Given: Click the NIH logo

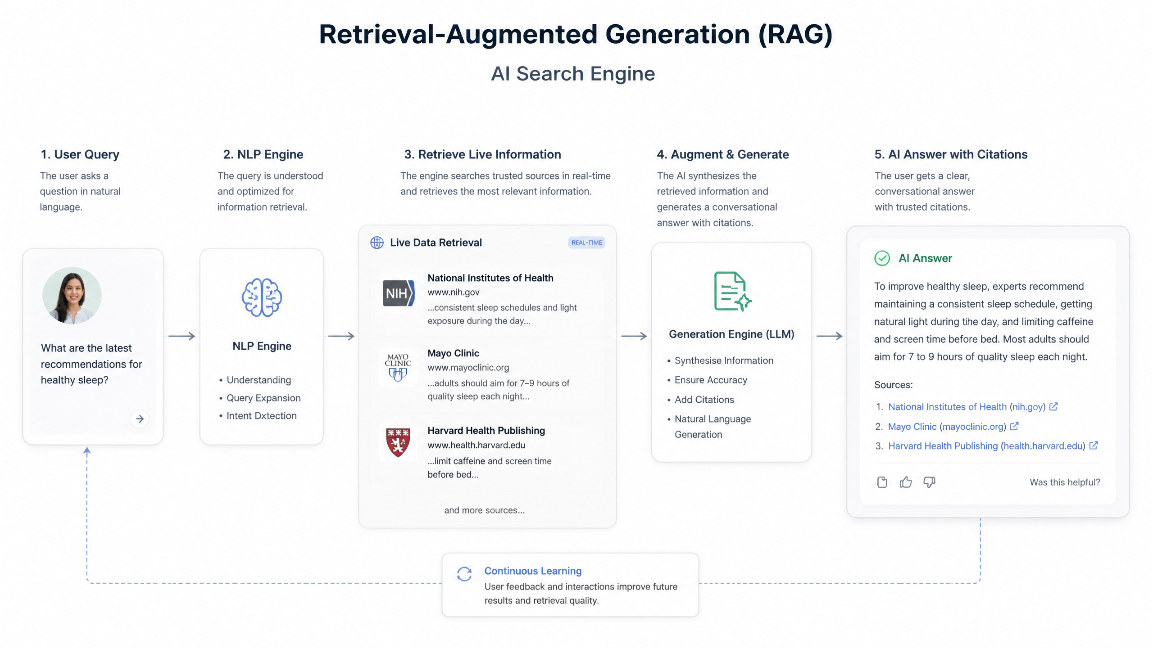Looking at the screenshot, I should click(398, 293).
